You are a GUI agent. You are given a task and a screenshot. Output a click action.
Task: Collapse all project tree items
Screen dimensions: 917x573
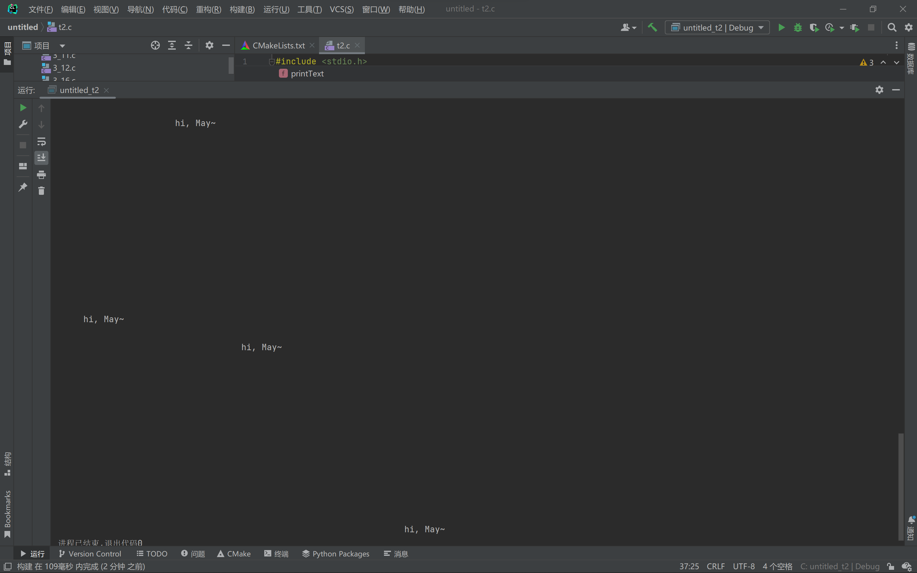tap(188, 46)
